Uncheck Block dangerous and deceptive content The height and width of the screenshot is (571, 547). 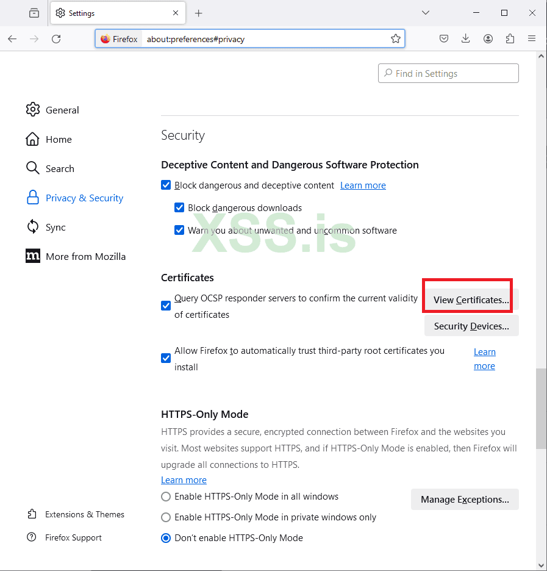(x=166, y=185)
